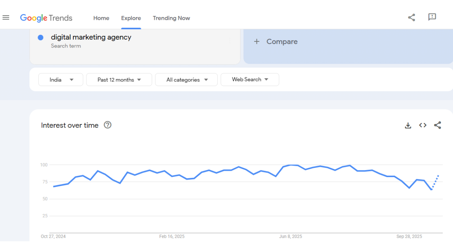Select the digital marketing agency search term chip
This screenshot has width=453, height=248.
click(91, 37)
